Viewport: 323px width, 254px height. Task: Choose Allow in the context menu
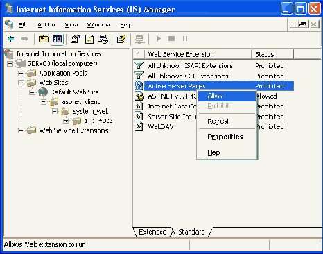(x=227, y=96)
